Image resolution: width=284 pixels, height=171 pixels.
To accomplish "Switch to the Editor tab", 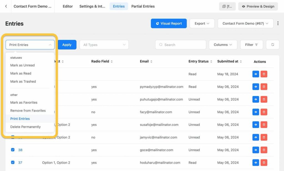I will [x=68, y=6].
